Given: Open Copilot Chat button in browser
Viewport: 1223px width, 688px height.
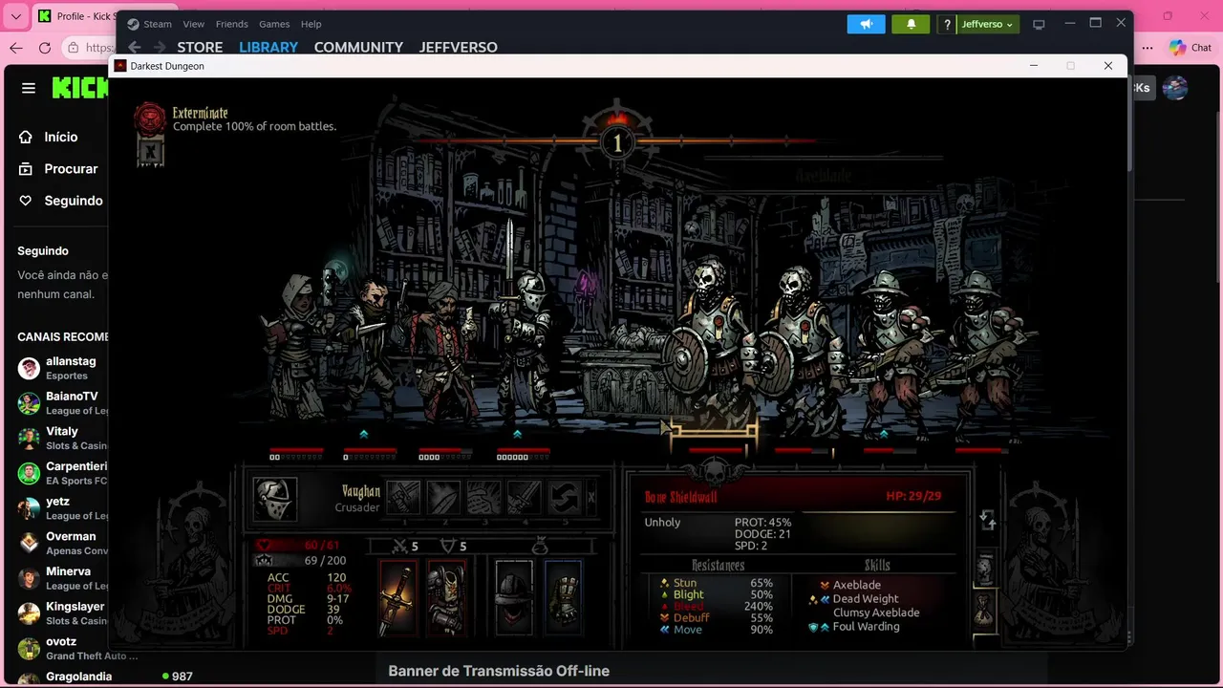Looking at the screenshot, I should [1191, 48].
